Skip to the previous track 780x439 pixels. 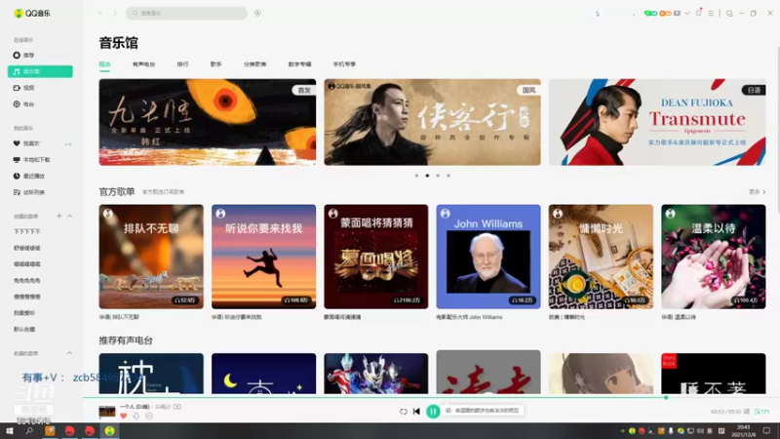tap(416, 411)
